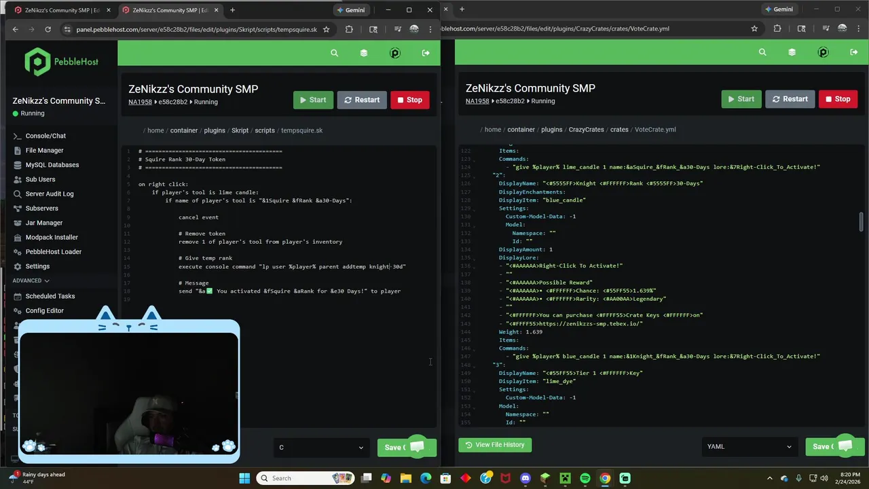Go back in the left browser window
The height and width of the screenshot is (489, 869).
15,29
